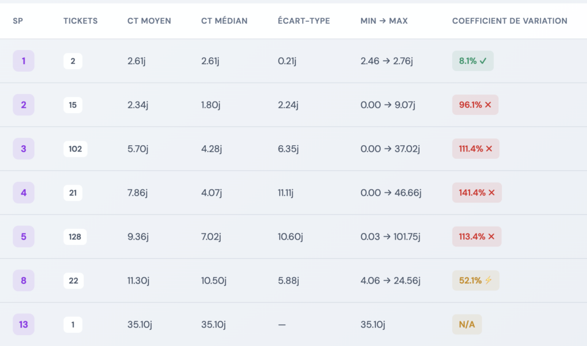Image resolution: width=587 pixels, height=346 pixels.
Task: Sort by the TICKETS column header
Action: (80, 21)
